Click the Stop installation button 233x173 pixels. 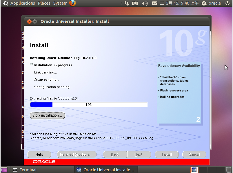(48, 115)
